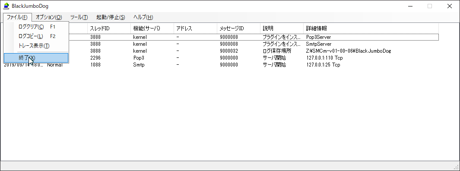The image size is (460, 171).
Task: Click thread ID 2296 cell
Action: coord(95,58)
